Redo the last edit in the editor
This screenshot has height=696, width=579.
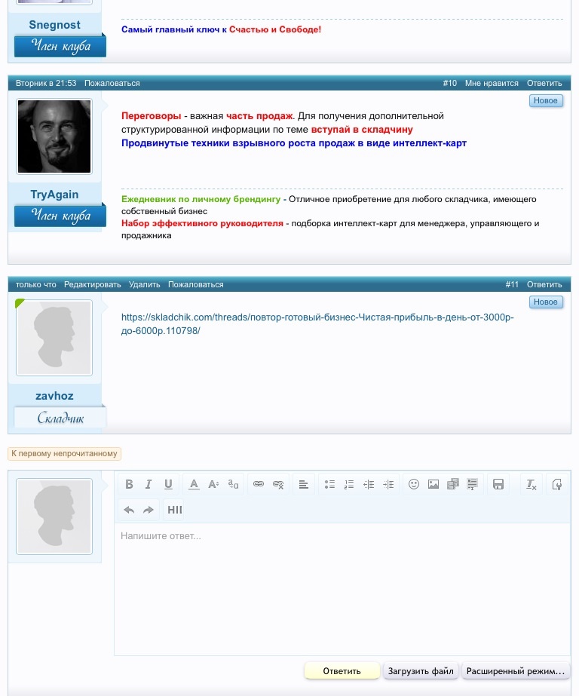(x=149, y=510)
